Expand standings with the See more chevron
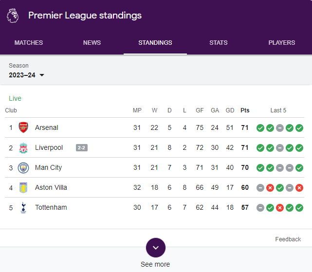The image size is (312, 272). [156, 248]
